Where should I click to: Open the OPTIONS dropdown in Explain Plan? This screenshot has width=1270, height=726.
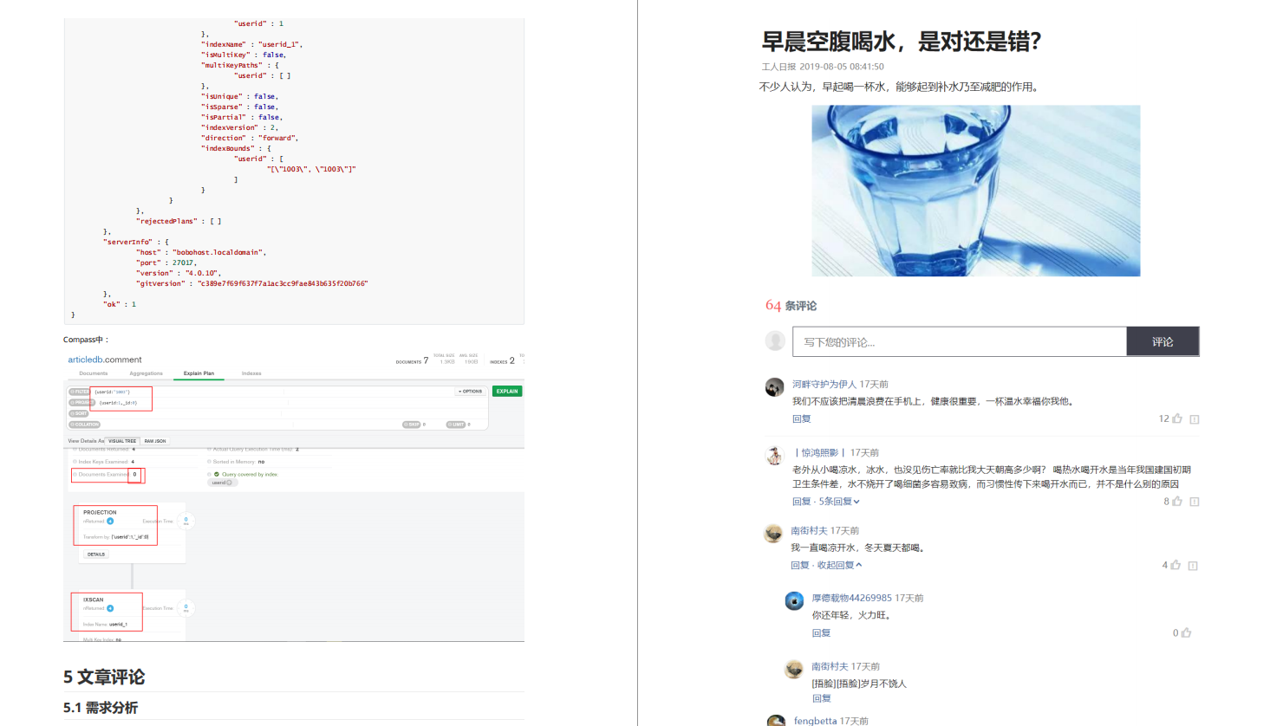469,392
